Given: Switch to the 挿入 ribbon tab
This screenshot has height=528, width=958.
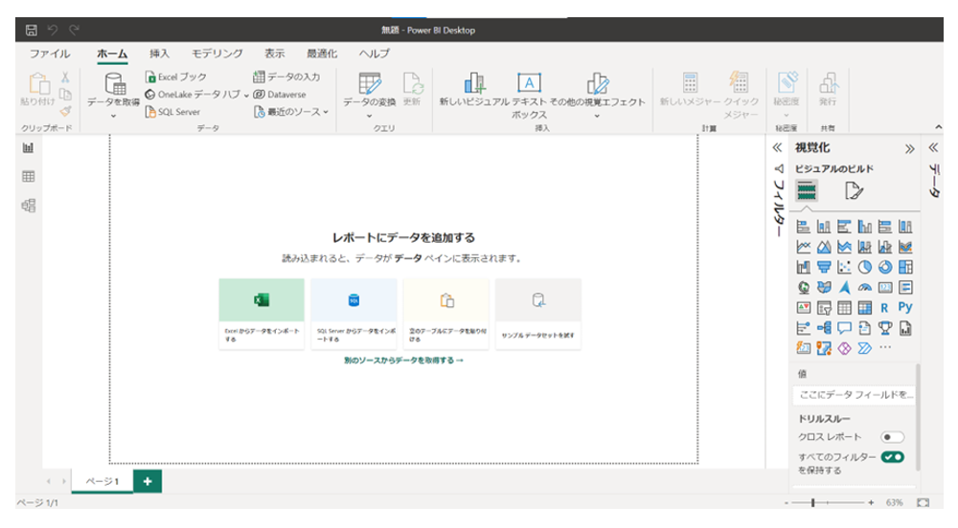Looking at the screenshot, I should click(x=159, y=54).
